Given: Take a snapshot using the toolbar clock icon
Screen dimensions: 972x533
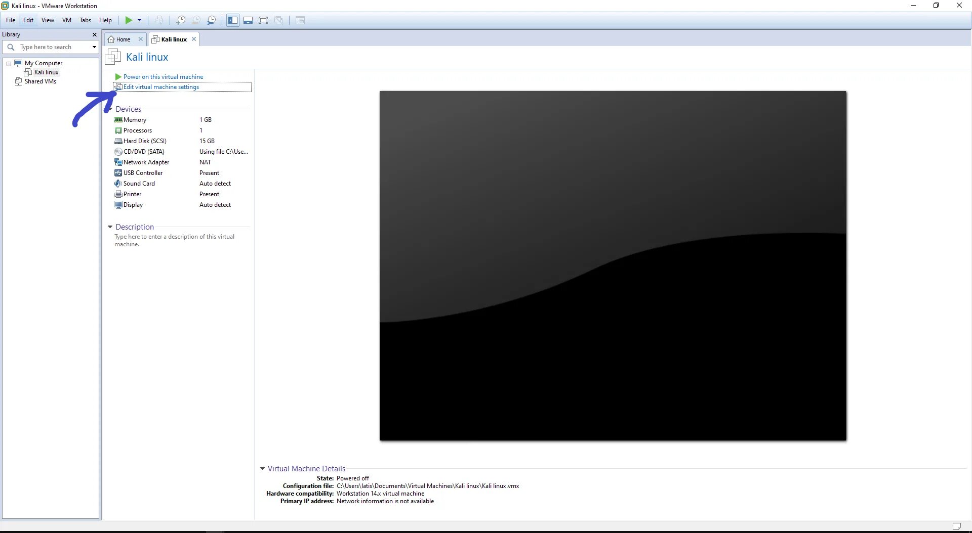Looking at the screenshot, I should pos(181,20).
